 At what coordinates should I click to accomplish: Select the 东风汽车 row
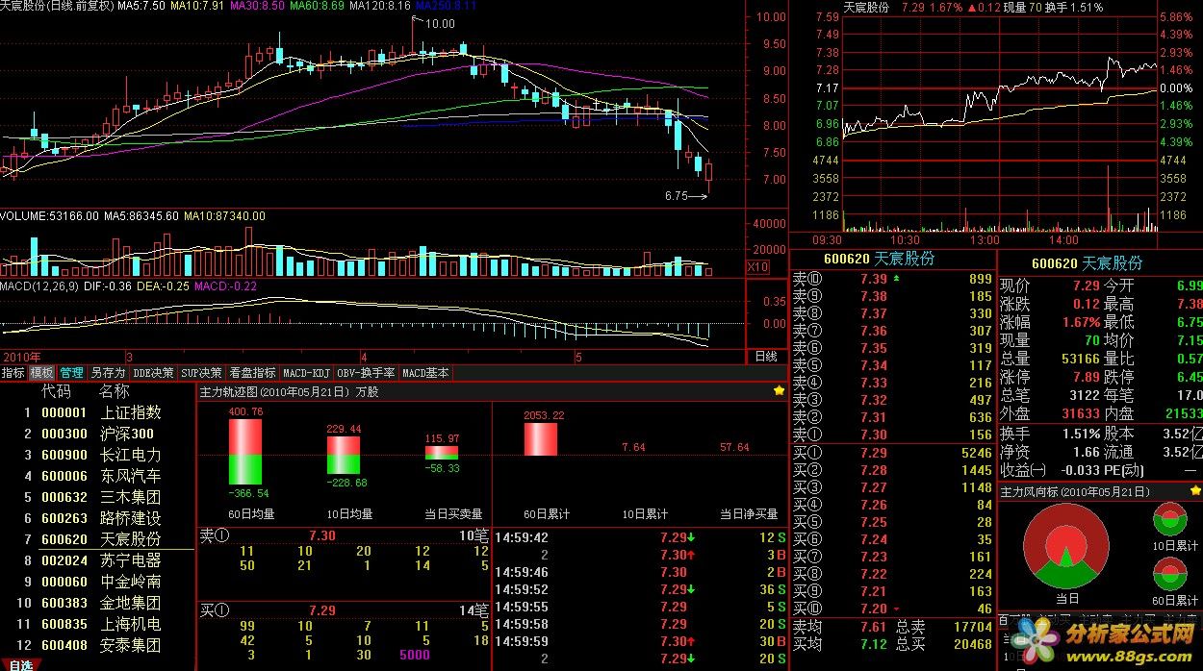click(97, 476)
